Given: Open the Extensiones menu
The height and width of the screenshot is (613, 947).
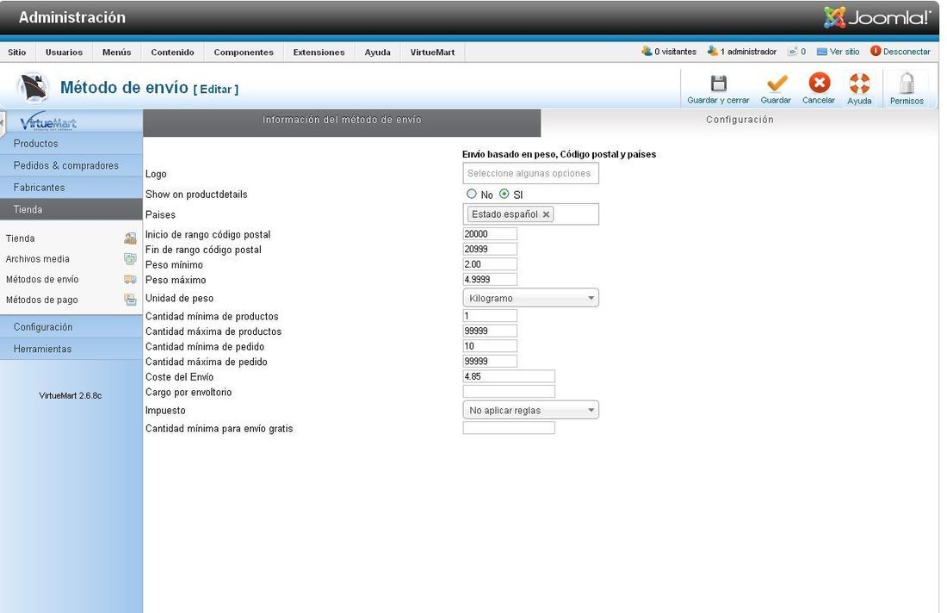Looking at the screenshot, I should click(319, 52).
